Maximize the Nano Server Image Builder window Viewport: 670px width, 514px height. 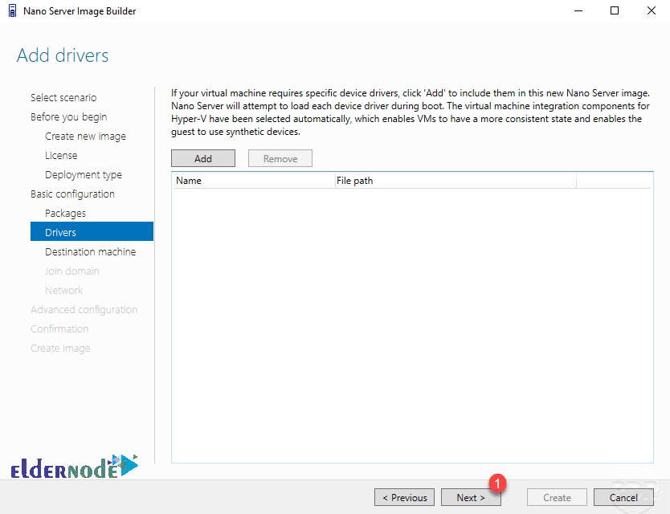point(615,10)
